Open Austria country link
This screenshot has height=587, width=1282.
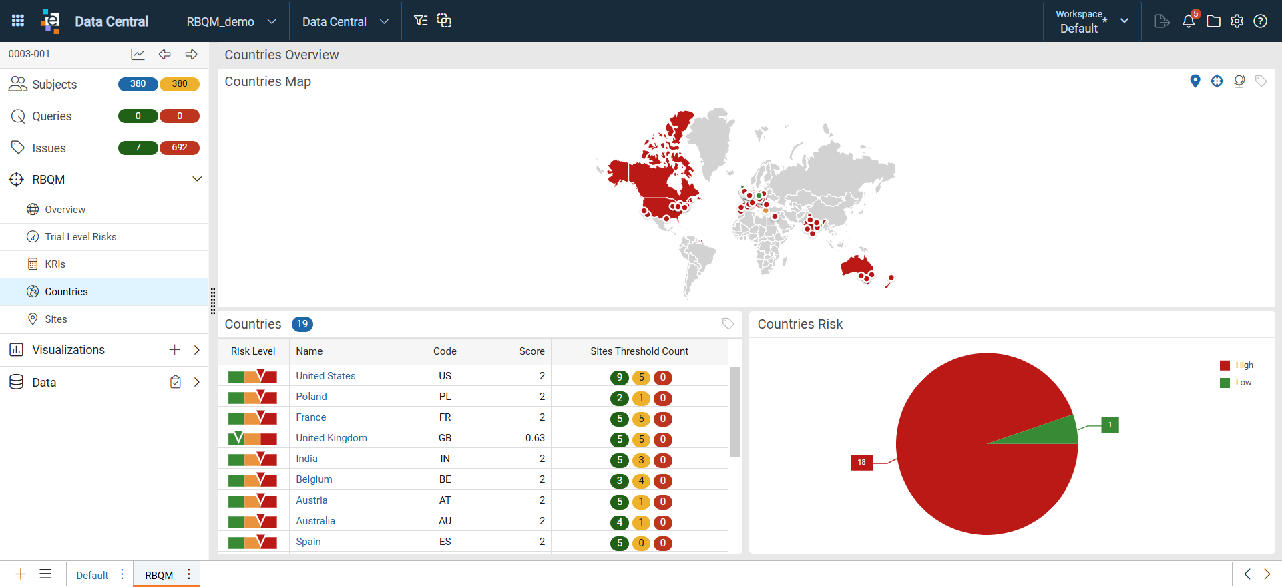click(x=312, y=500)
